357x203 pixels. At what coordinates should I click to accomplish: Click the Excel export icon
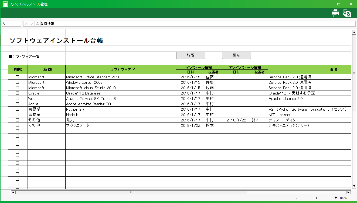(x=347, y=13)
